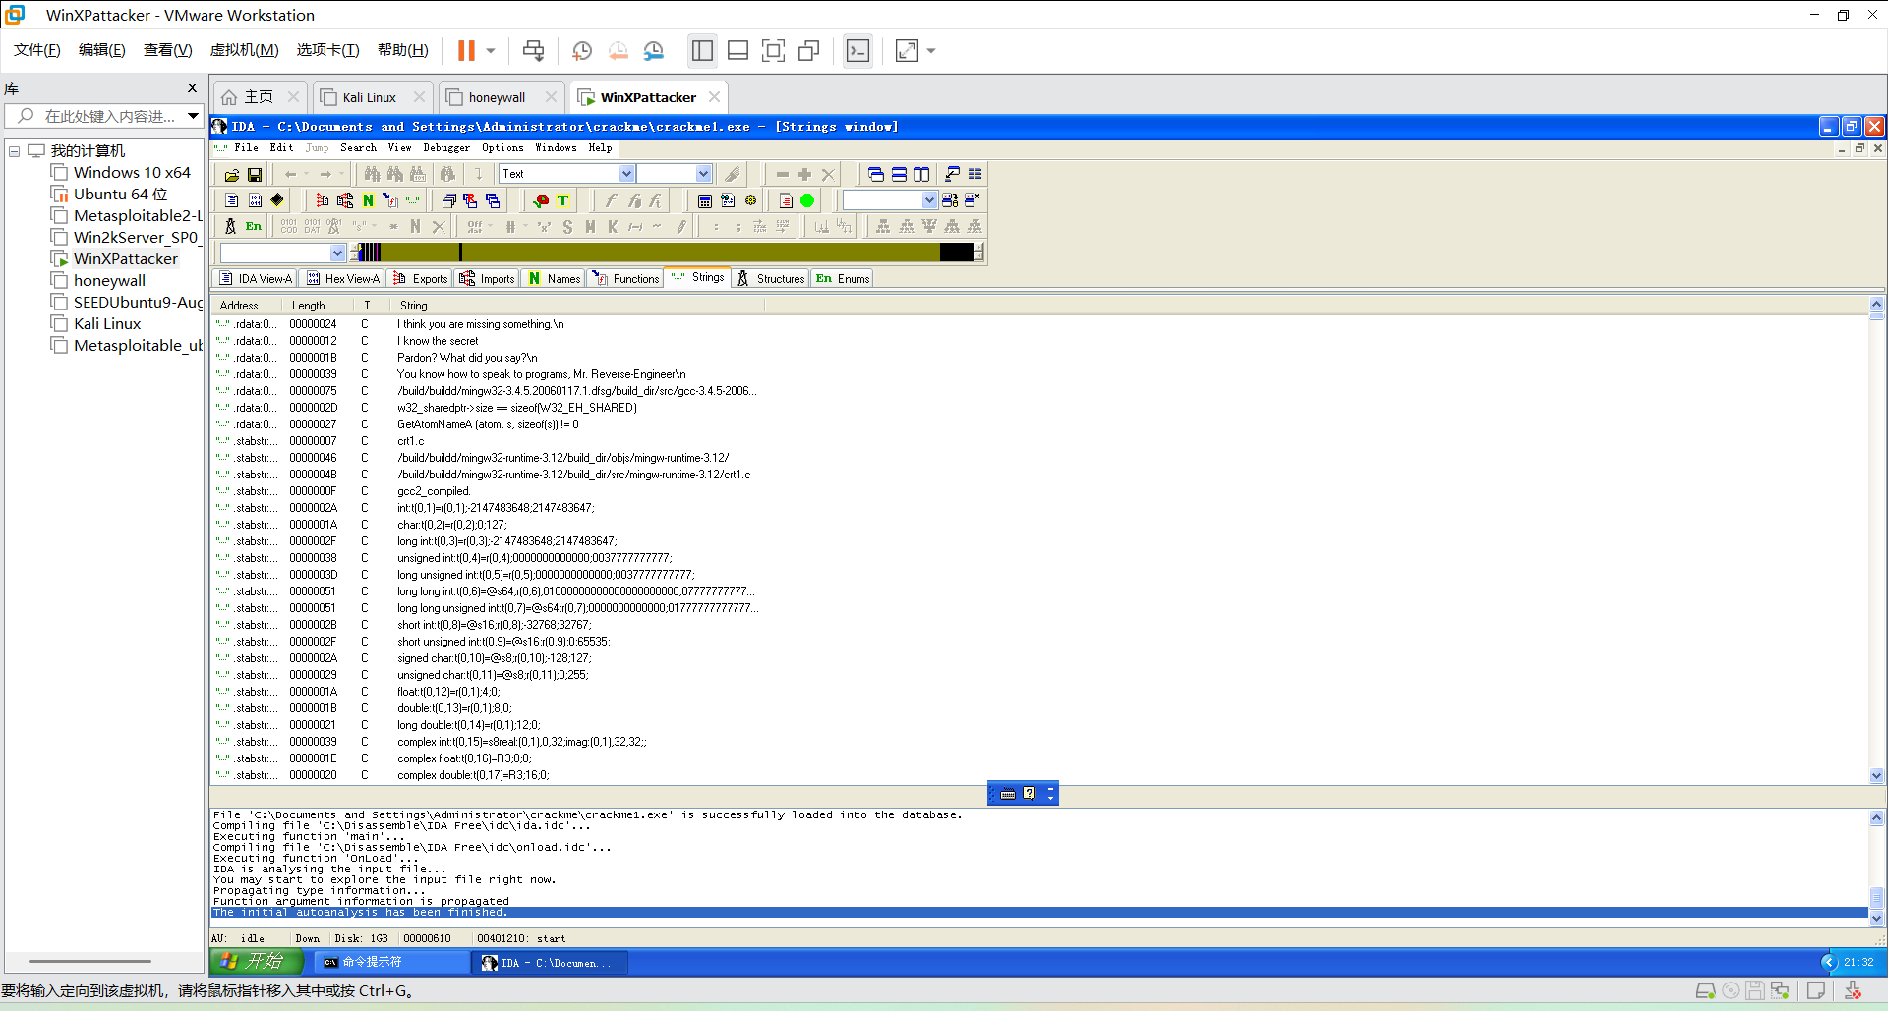
Task: Open the snapshot manager icon
Action: point(654,50)
